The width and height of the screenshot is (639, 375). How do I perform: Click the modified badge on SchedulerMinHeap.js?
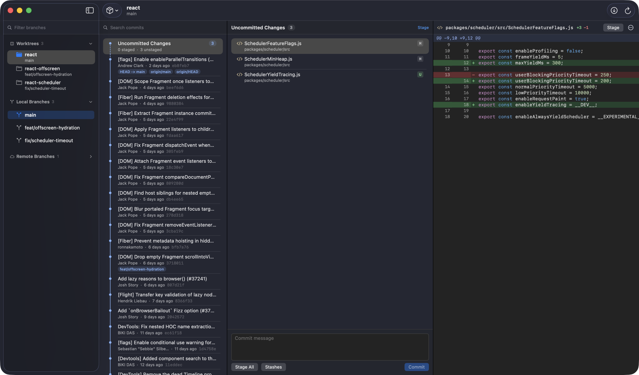click(x=420, y=59)
